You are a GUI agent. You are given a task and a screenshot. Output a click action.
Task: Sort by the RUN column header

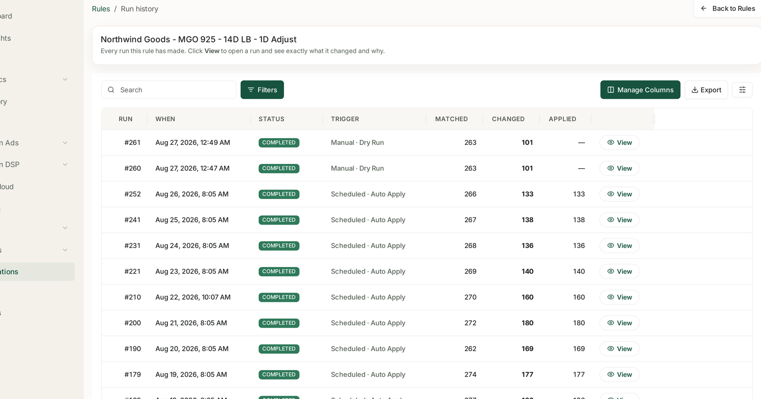point(126,119)
